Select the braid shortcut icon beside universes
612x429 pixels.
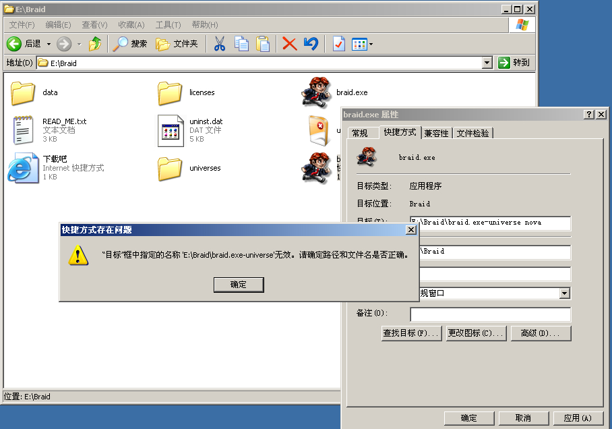click(317, 169)
